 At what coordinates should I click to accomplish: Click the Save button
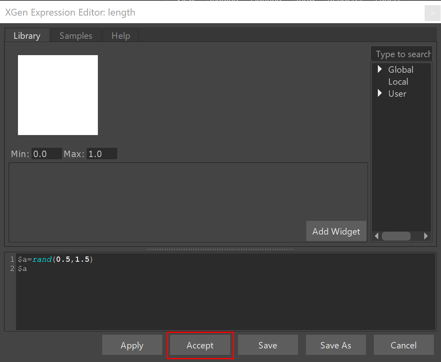[x=268, y=345]
